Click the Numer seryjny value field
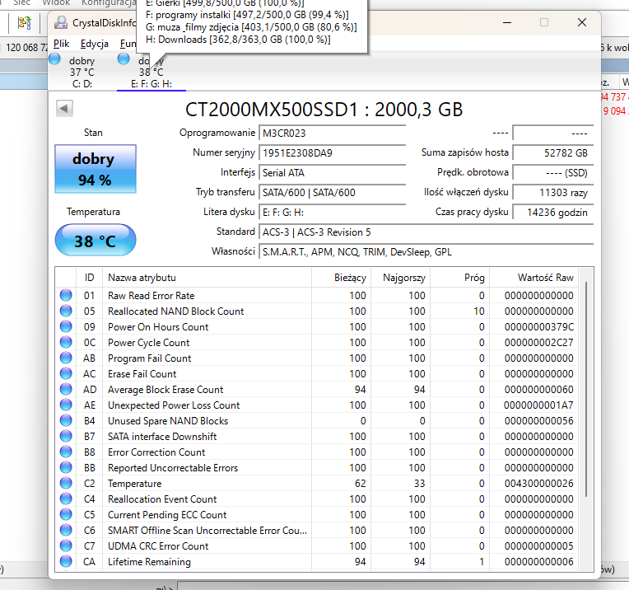This screenshot has width=629, height=590. pyautogui.click(x=332, y=152)
